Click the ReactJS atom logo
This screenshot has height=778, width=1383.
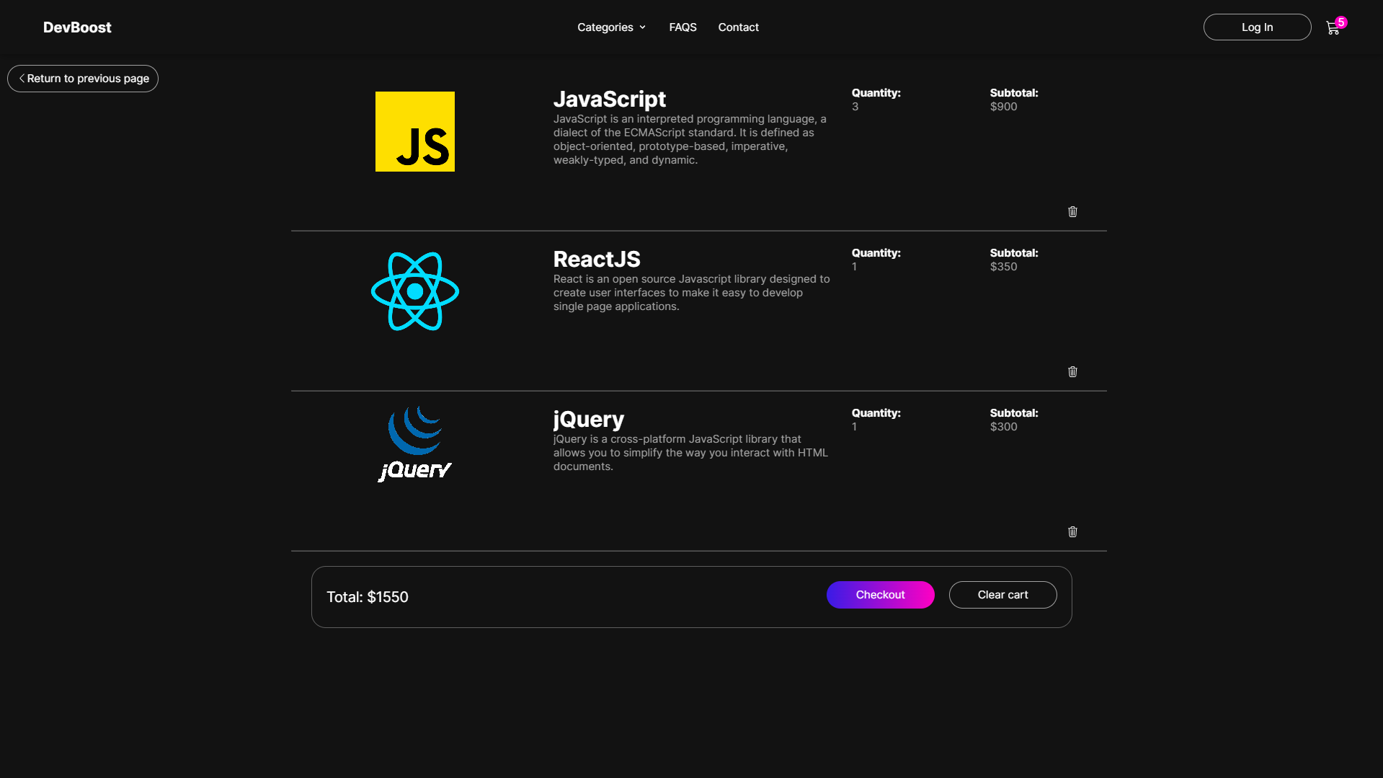tap(415, 291)
